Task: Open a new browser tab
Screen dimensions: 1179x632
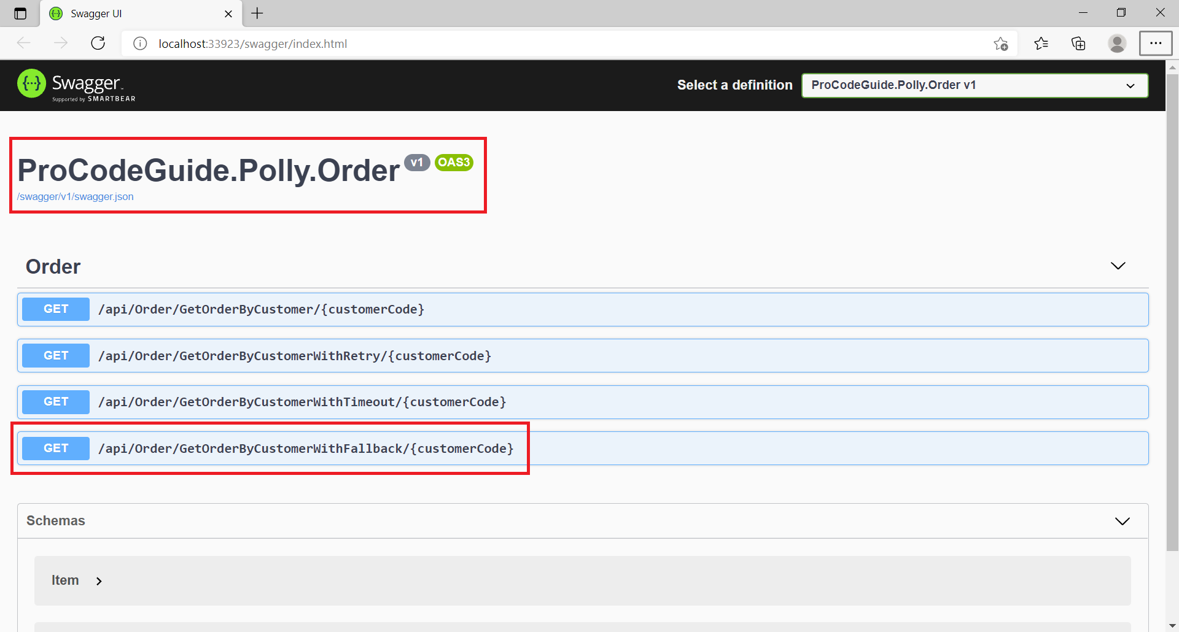Action: click(257, 13)
